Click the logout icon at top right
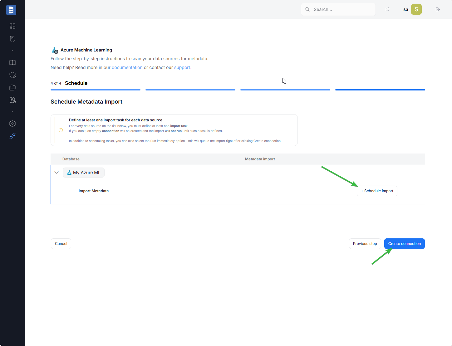The width and height of the screenshot is (452, 346). click(x=438, y=9)
